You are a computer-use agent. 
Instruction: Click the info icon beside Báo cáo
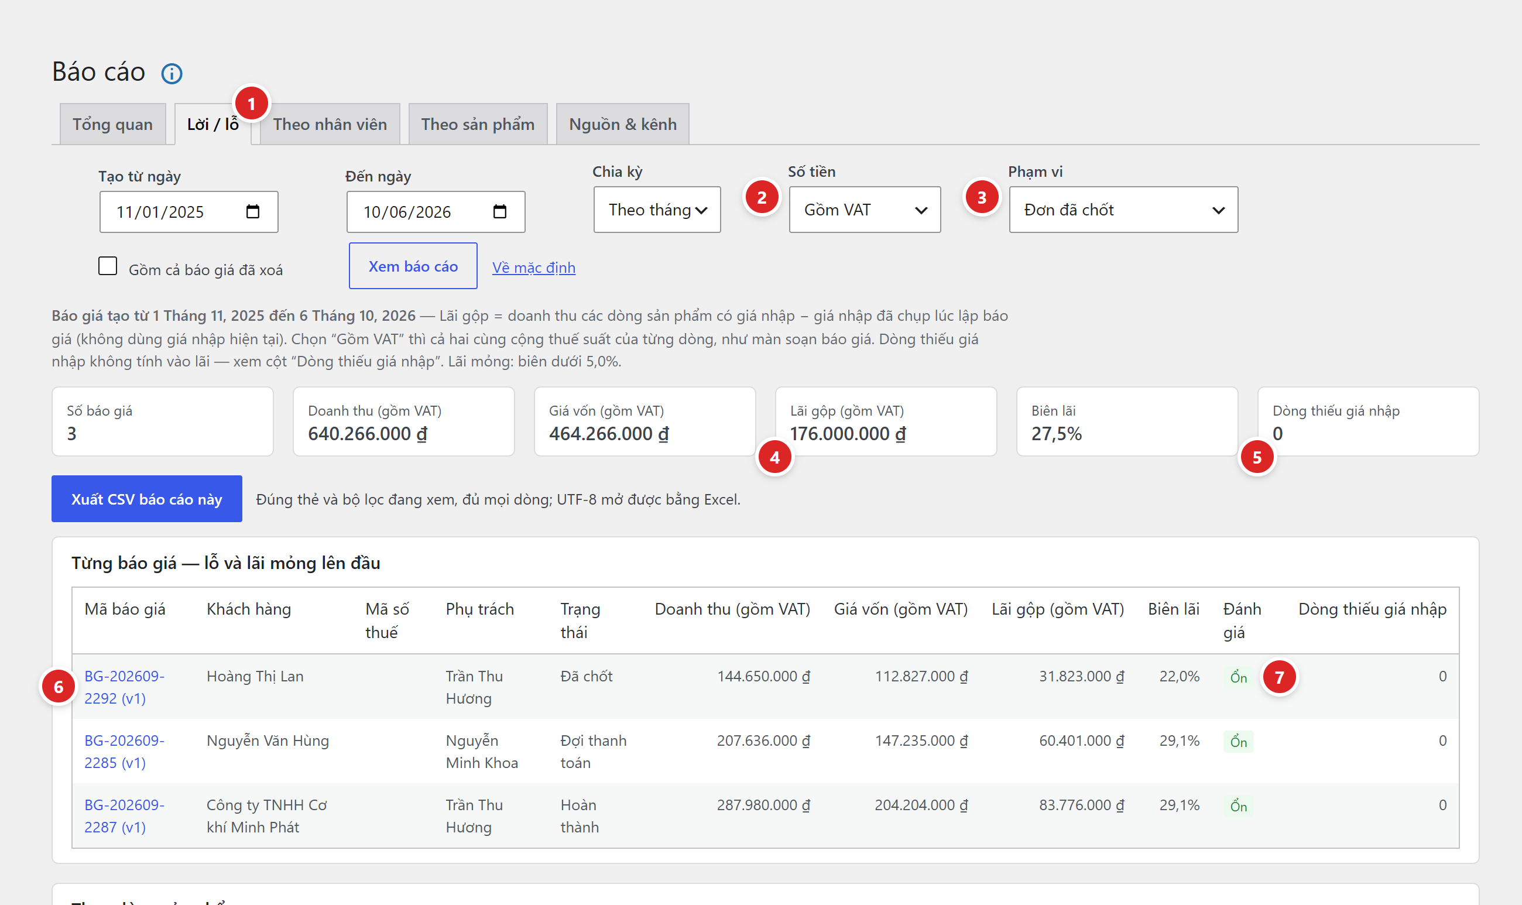coord(172,74)
